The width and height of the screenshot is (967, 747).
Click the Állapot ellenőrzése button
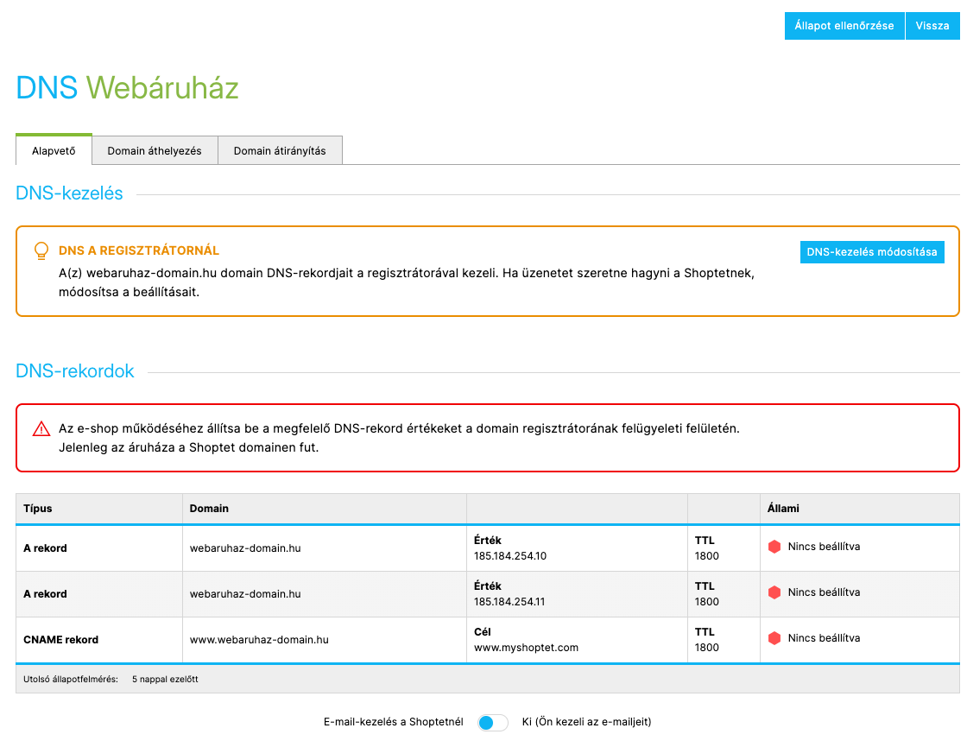(844, 26)
